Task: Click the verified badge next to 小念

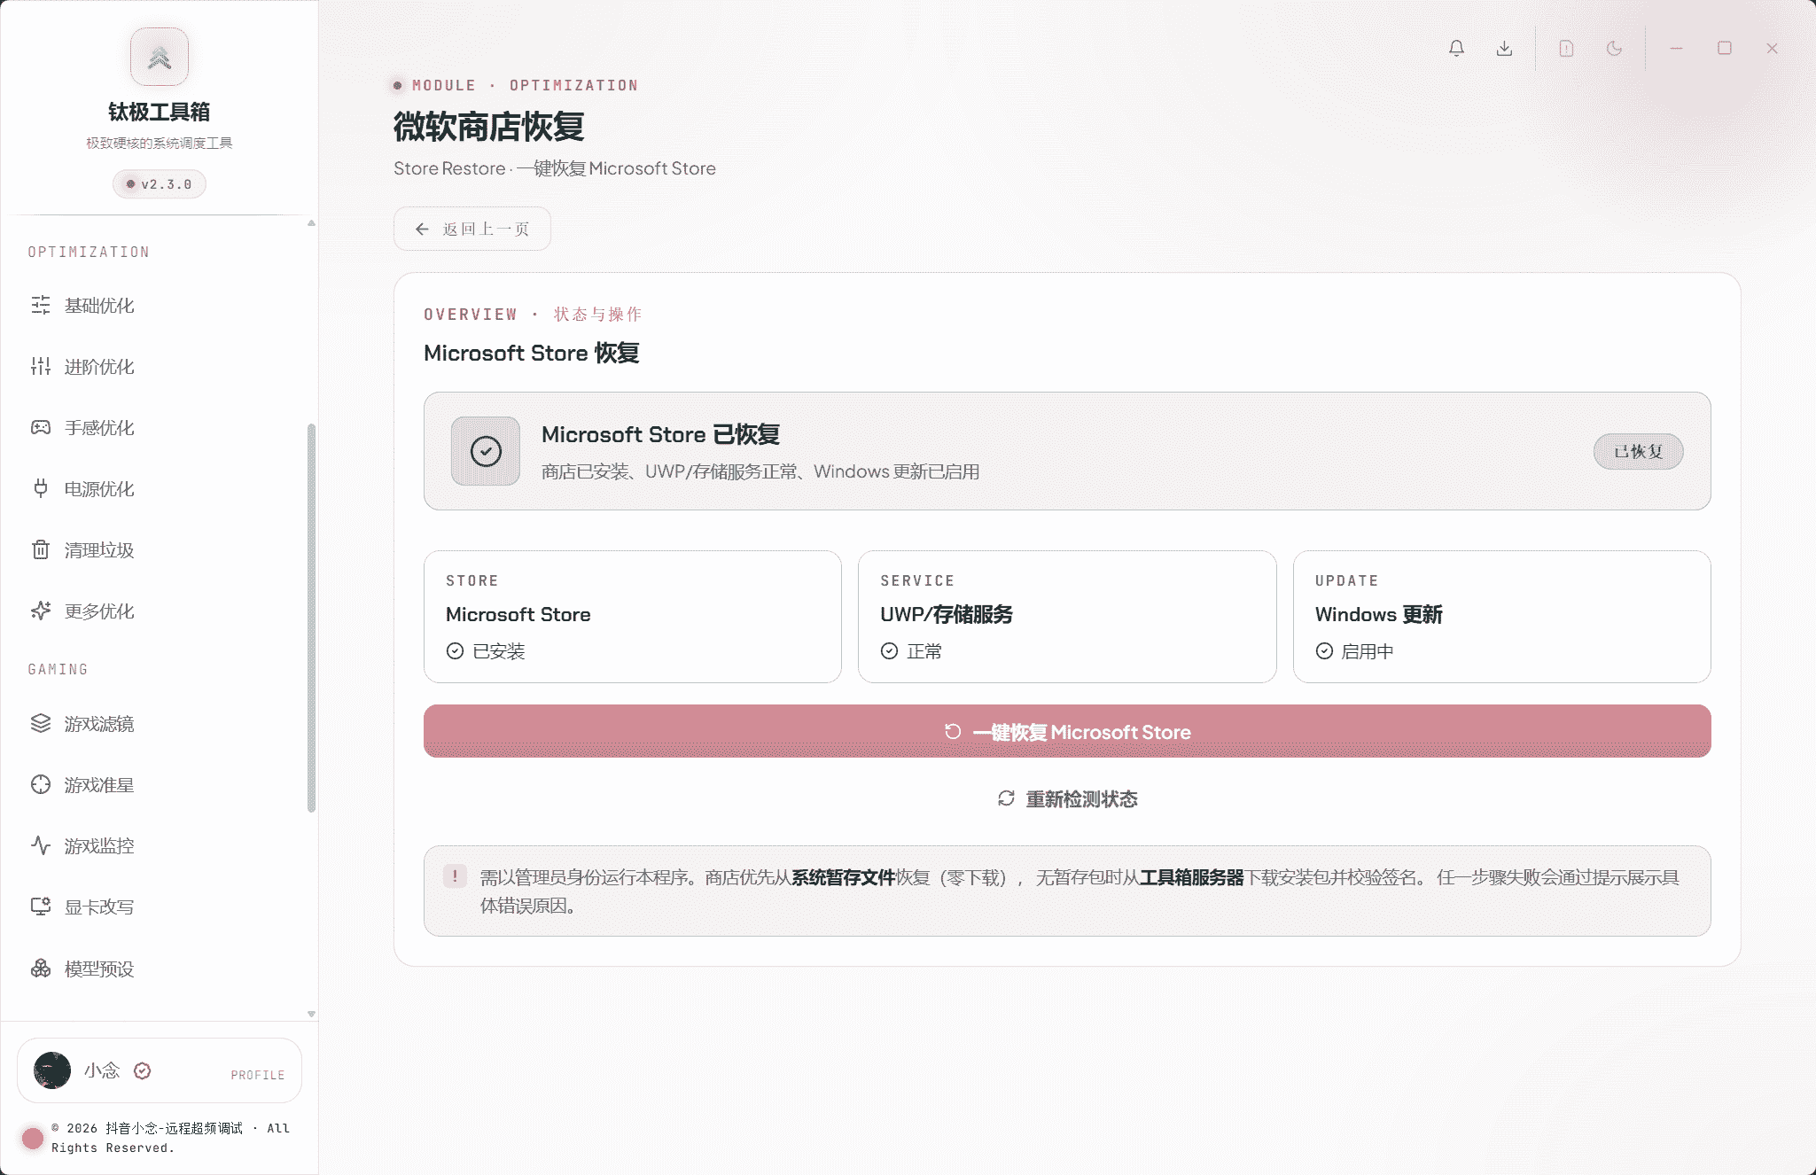Action: 142,1070
